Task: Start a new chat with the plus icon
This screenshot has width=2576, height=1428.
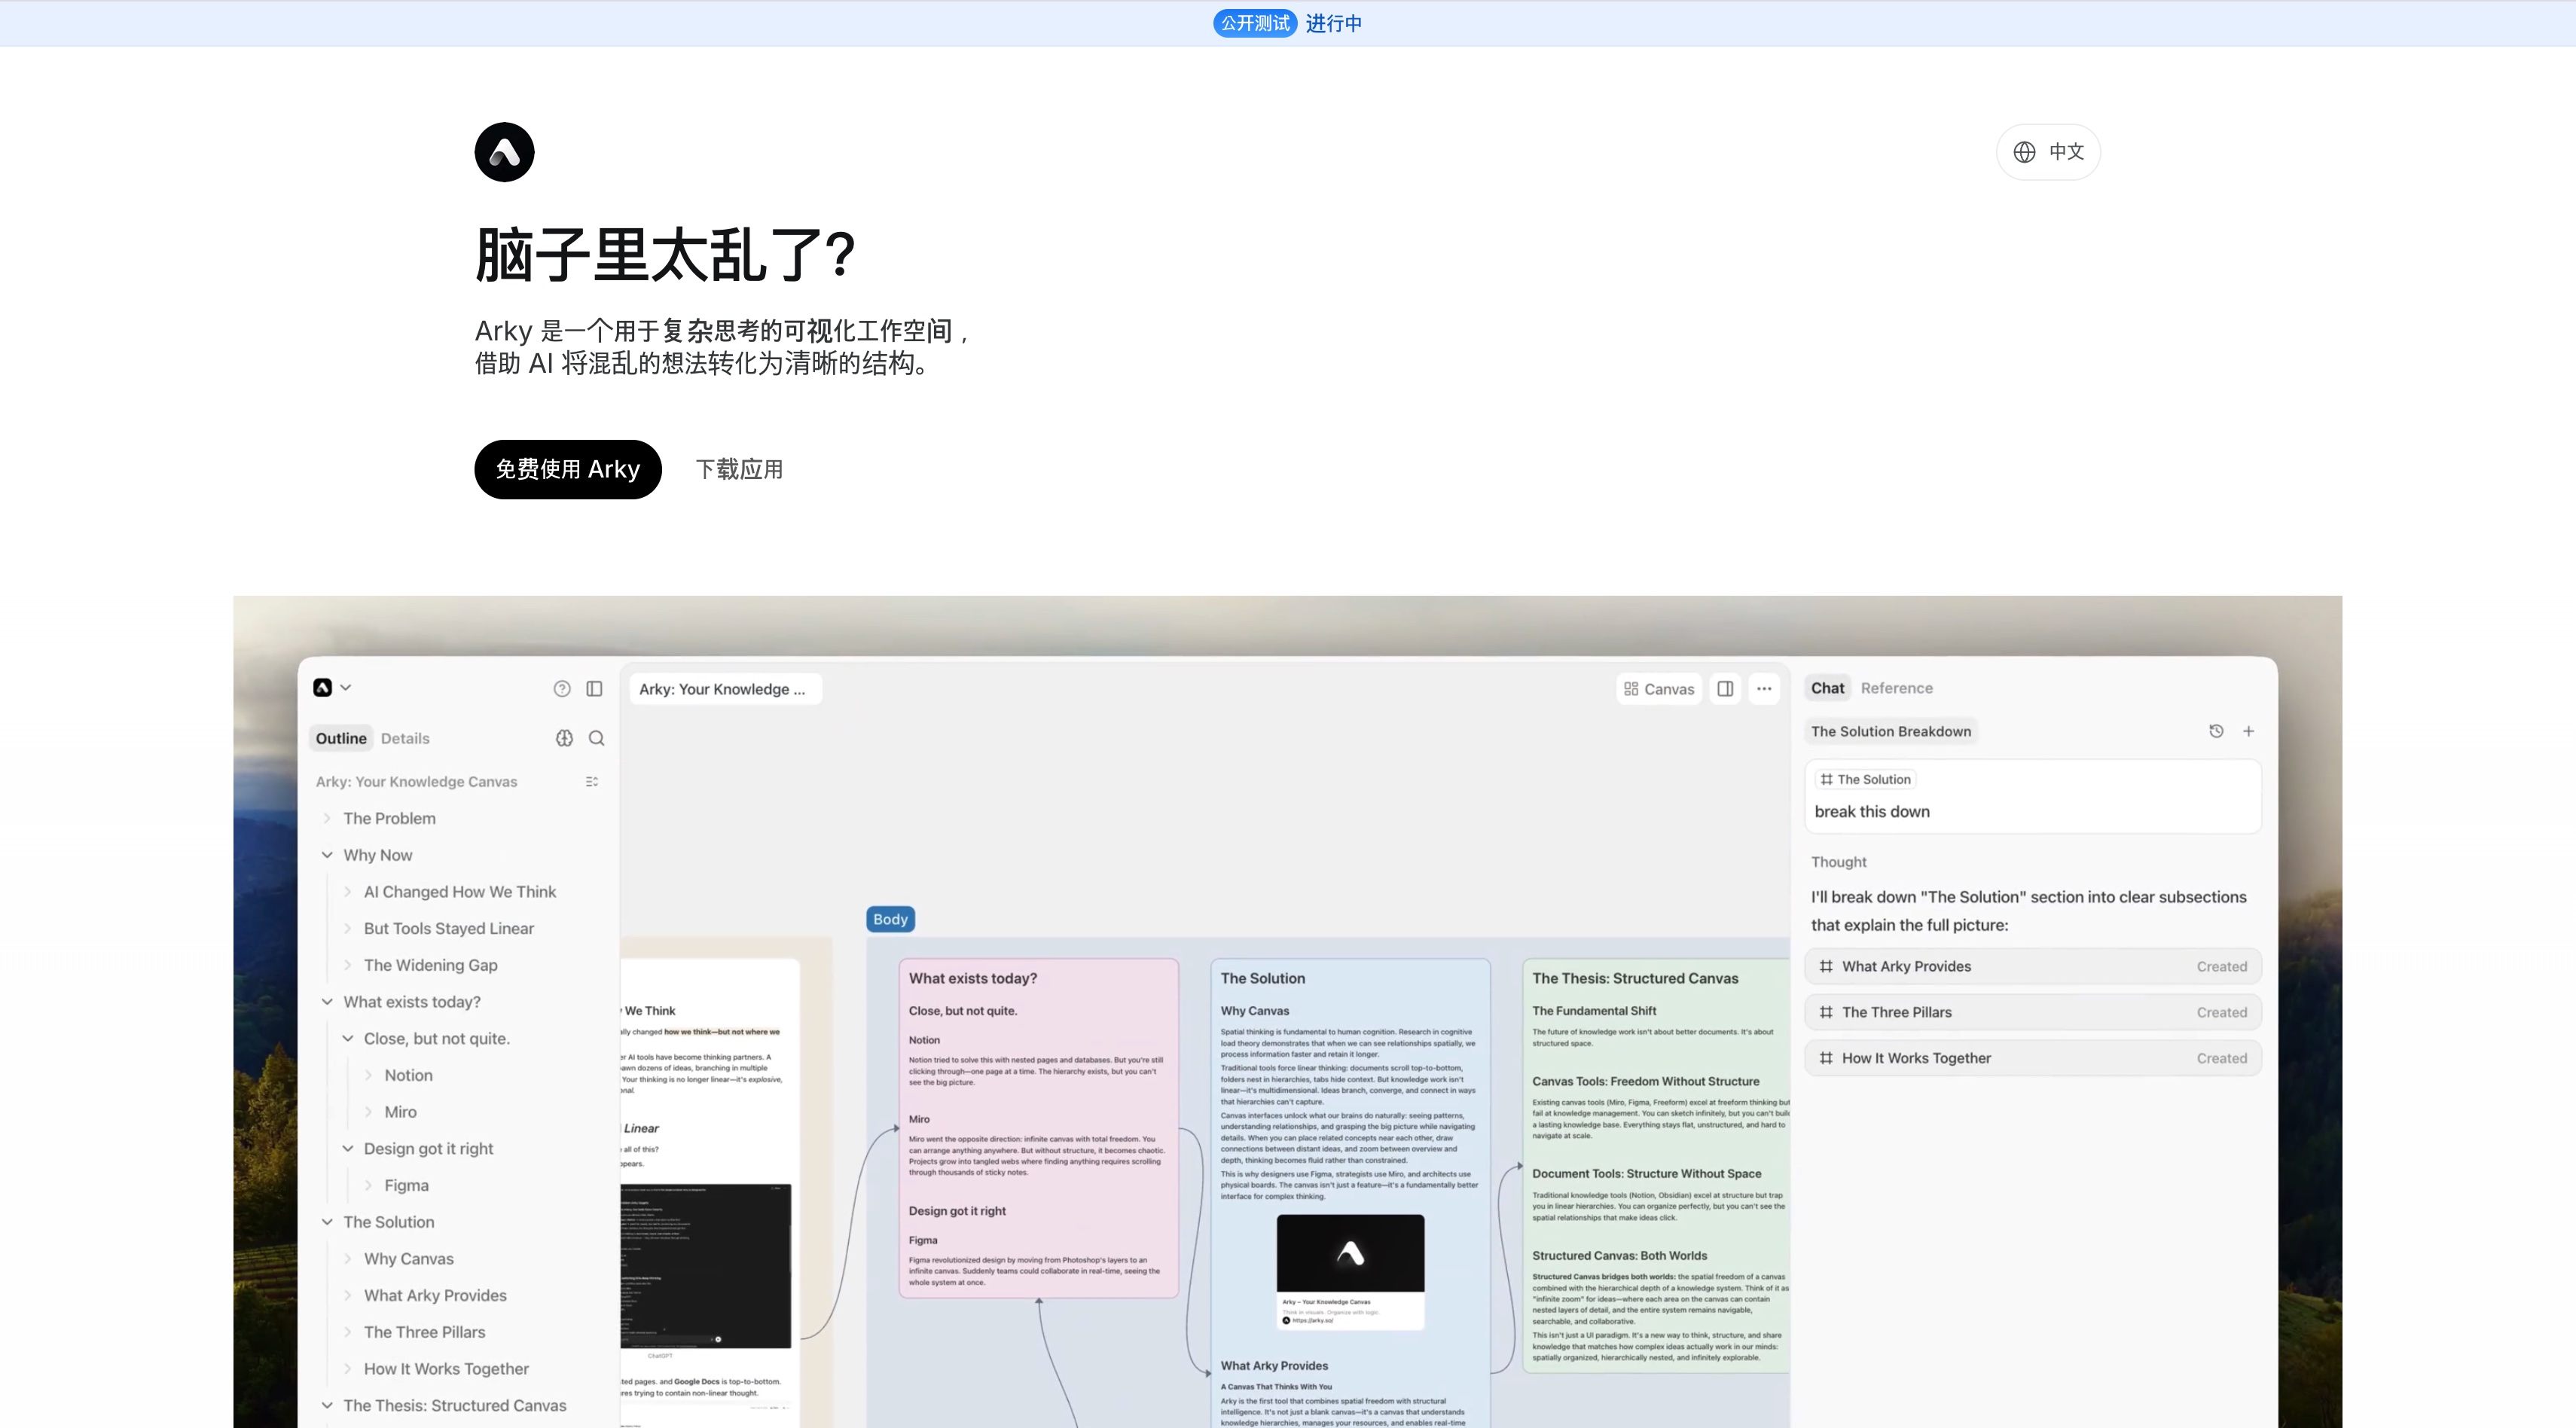Action: click(x=2249, y=731)
